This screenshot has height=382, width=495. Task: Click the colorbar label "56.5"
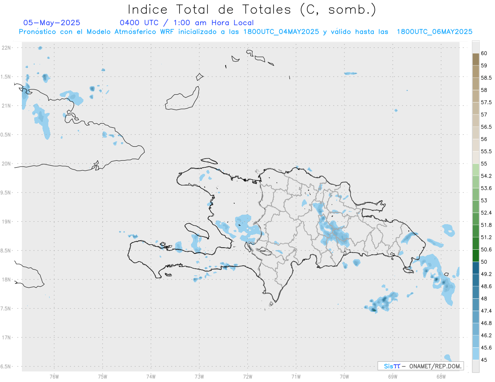(x=486, y=127)
